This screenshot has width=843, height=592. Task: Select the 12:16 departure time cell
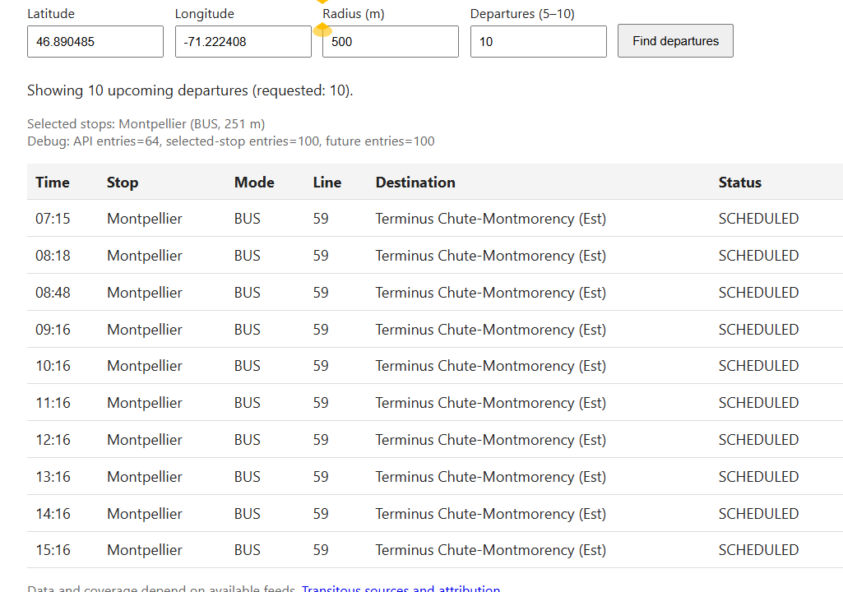[53, 440]
